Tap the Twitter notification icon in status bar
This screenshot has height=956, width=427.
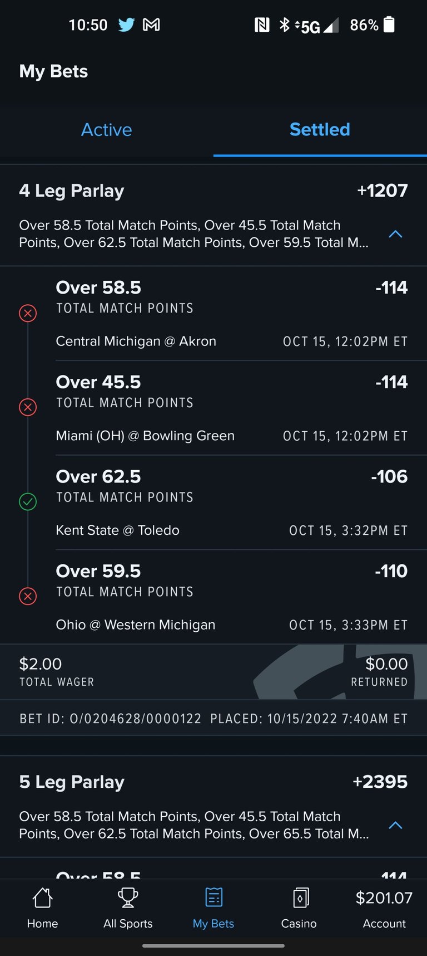coord(126,25)
